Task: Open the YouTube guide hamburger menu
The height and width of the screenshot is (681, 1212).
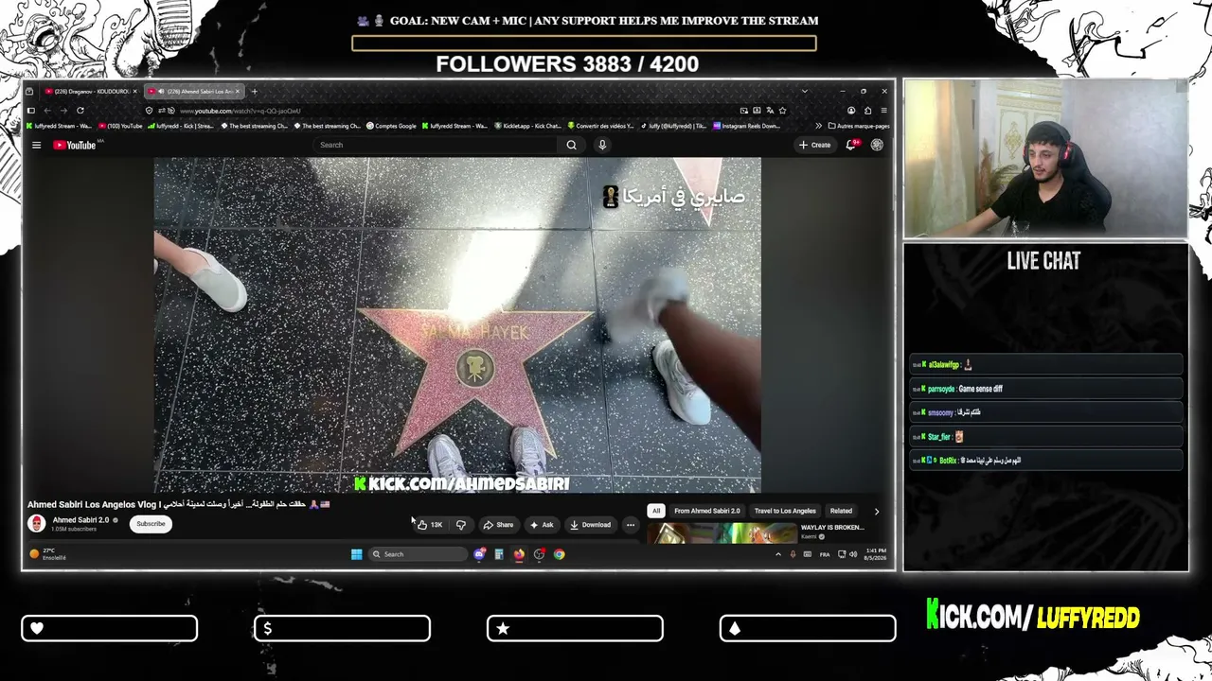Action: pyautogui.click(x=36, y=145)
